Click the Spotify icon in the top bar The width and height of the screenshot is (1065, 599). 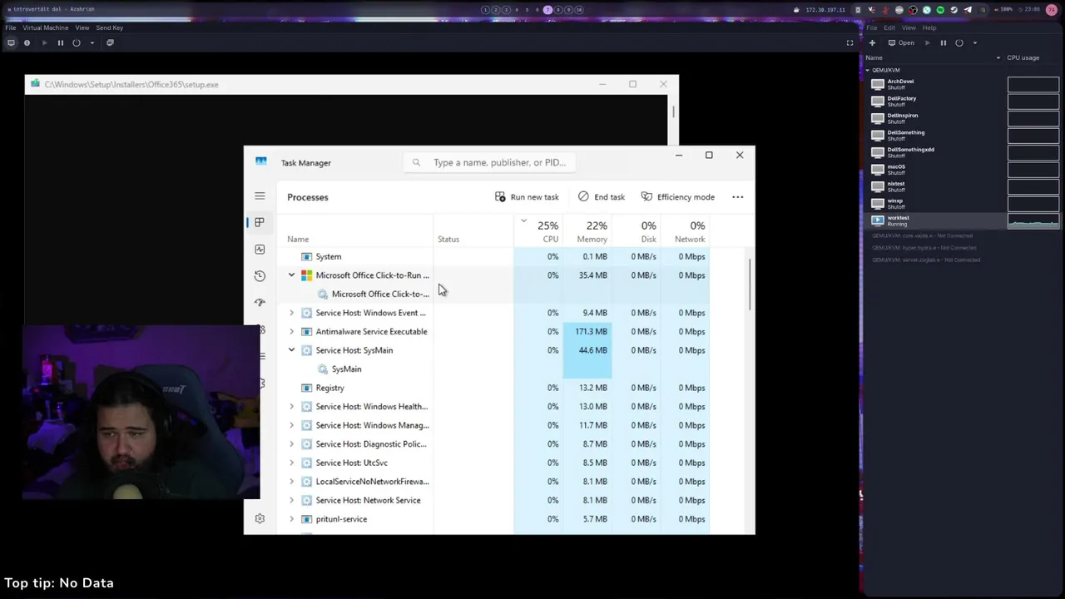[940, 10]
